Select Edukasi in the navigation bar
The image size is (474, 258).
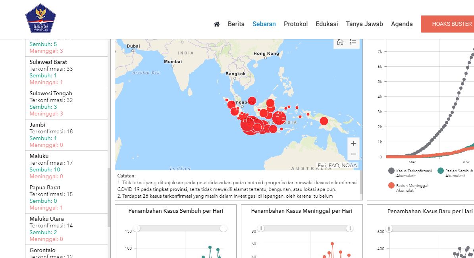coord(327,24)
